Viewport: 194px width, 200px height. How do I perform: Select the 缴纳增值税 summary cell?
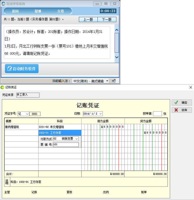[21, 127]
